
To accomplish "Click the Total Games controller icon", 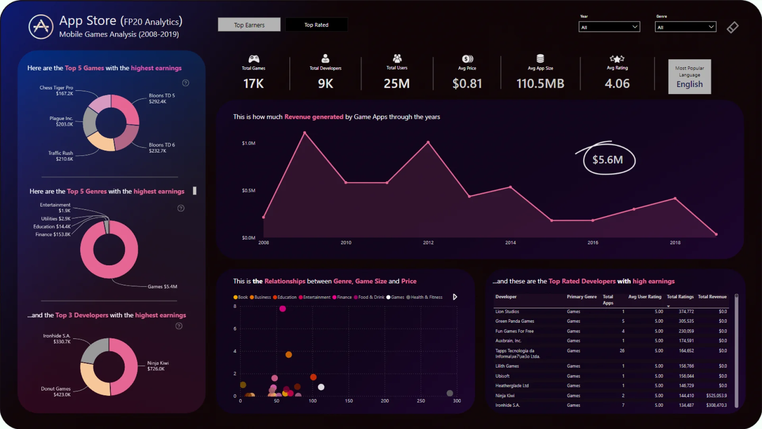I will [x=254, y=59].
